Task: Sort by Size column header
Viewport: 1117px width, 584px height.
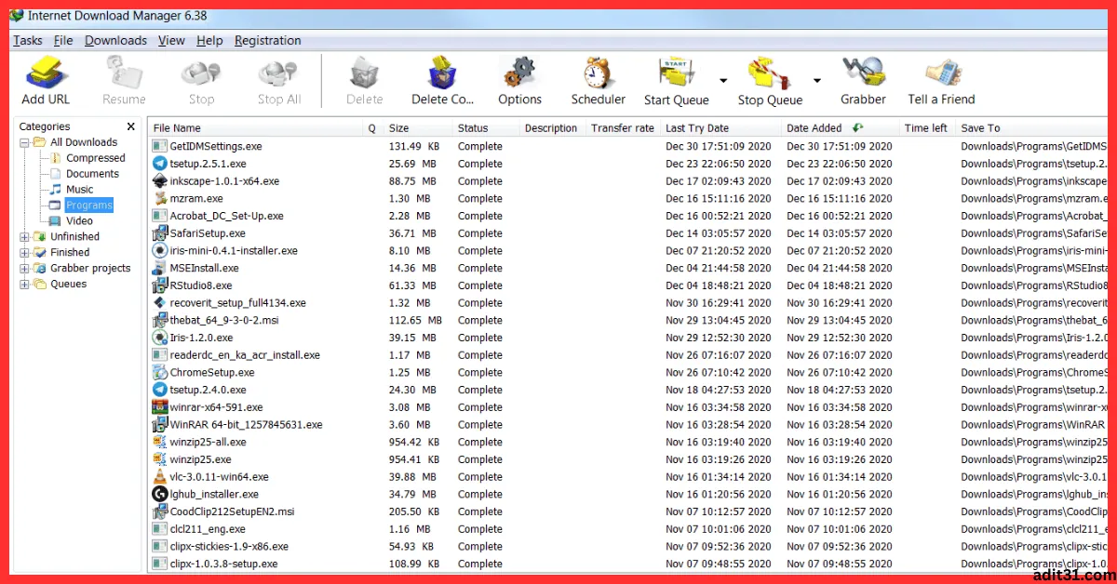Action: coord(418,128)
